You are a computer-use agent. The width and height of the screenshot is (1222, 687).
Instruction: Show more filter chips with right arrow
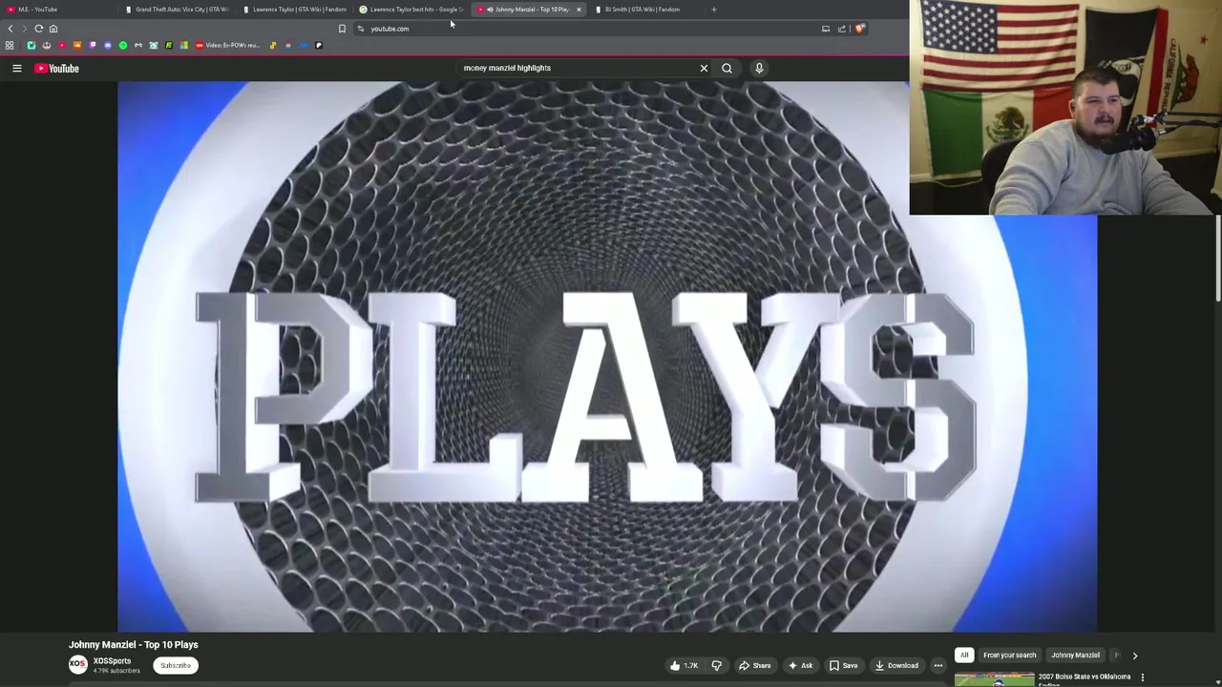(1135, 656)
